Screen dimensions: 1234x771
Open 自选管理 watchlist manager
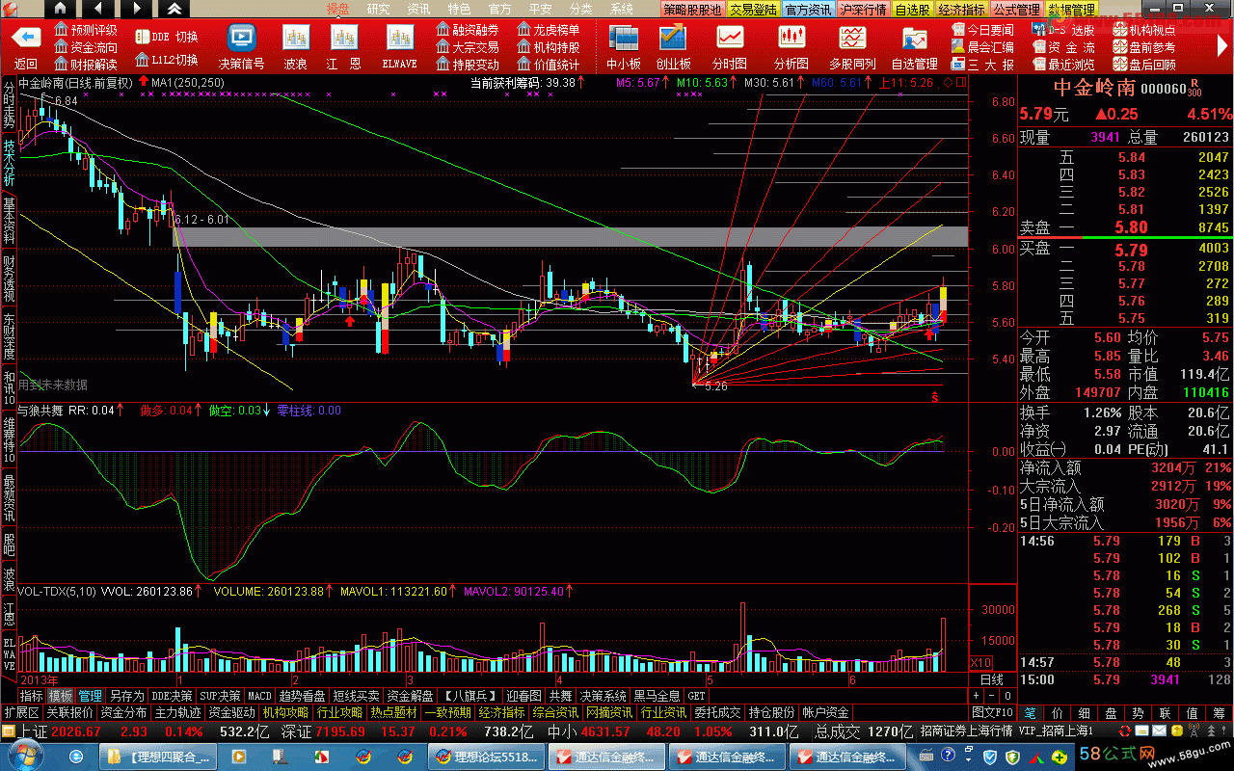[x=914, y=39]
